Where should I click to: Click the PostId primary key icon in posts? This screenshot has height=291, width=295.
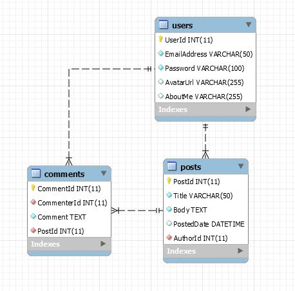point(169,181)
